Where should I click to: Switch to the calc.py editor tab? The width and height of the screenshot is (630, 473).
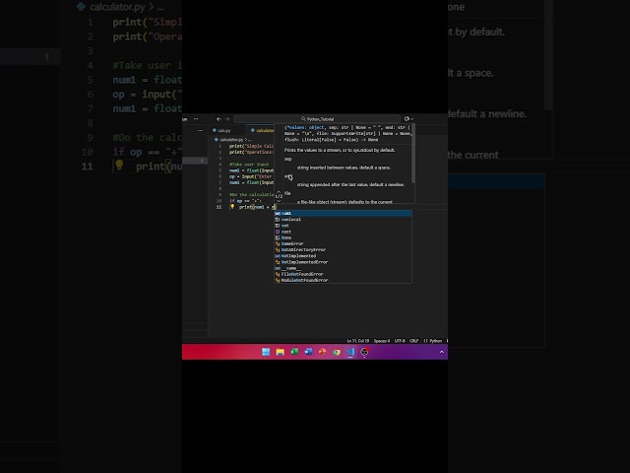click(x=224, y=130)
